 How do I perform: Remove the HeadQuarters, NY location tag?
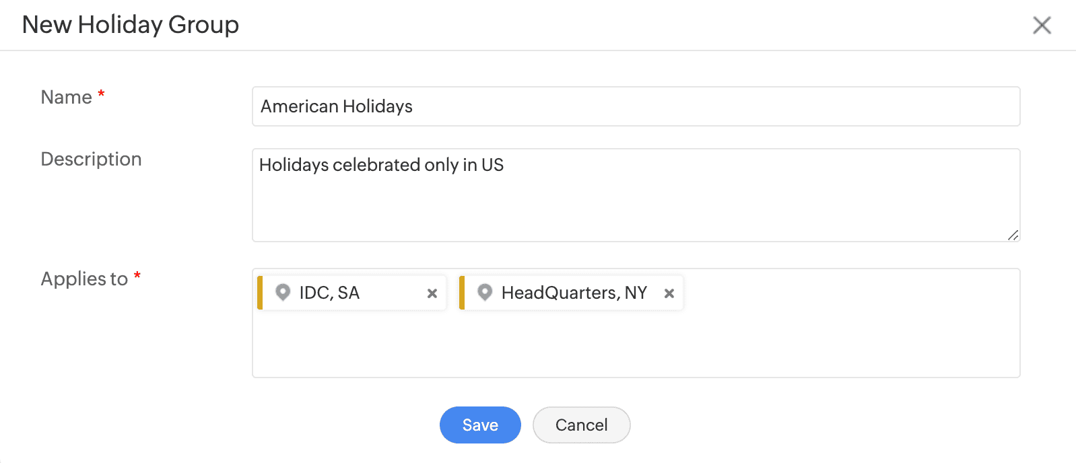669,293
